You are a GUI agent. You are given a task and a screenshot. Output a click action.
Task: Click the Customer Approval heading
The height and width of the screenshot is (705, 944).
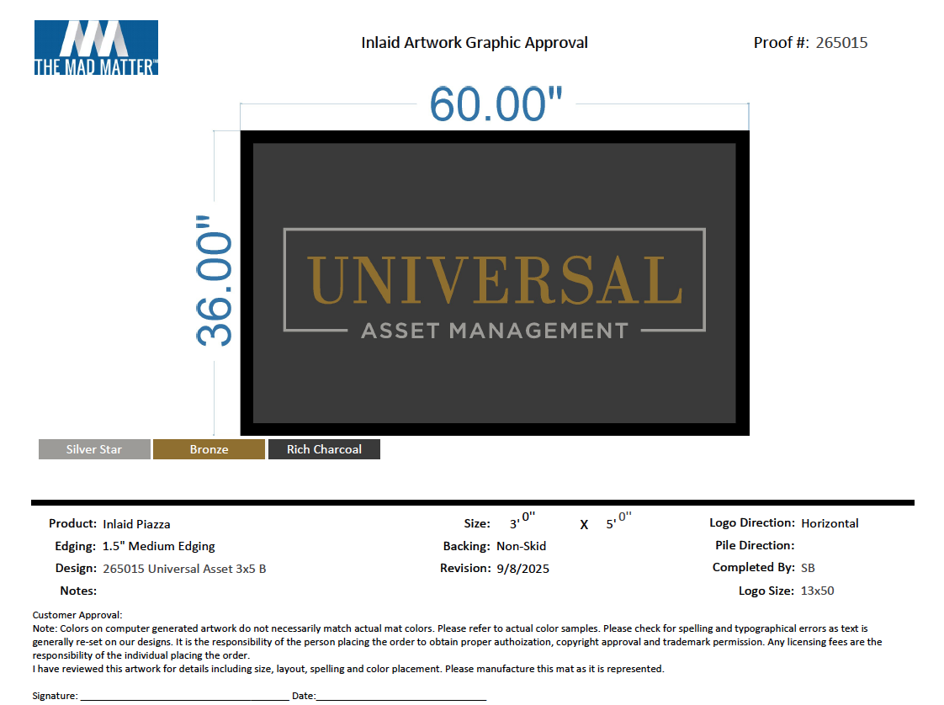(77, 615)
